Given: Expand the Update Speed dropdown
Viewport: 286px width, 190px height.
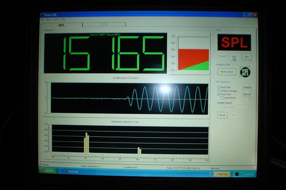Looking at the screenshot, I should (234, 107).
